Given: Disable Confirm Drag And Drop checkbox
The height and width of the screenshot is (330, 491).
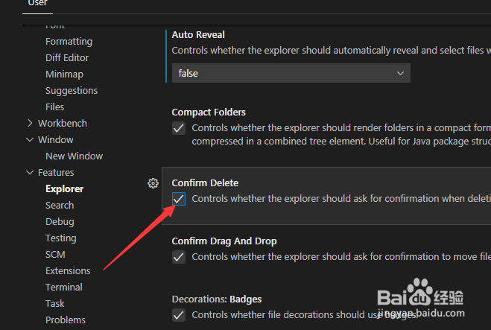Looking at the screenshot, I should [x=179, y=257].
